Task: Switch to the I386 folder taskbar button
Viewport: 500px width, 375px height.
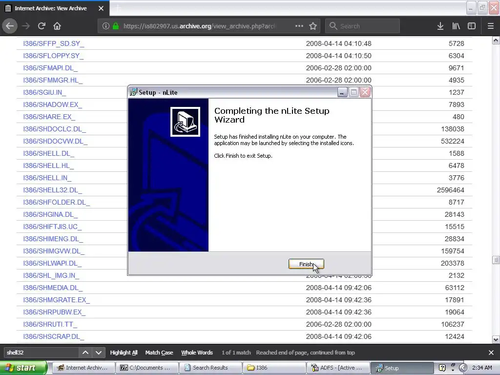Action: point(274,368)
